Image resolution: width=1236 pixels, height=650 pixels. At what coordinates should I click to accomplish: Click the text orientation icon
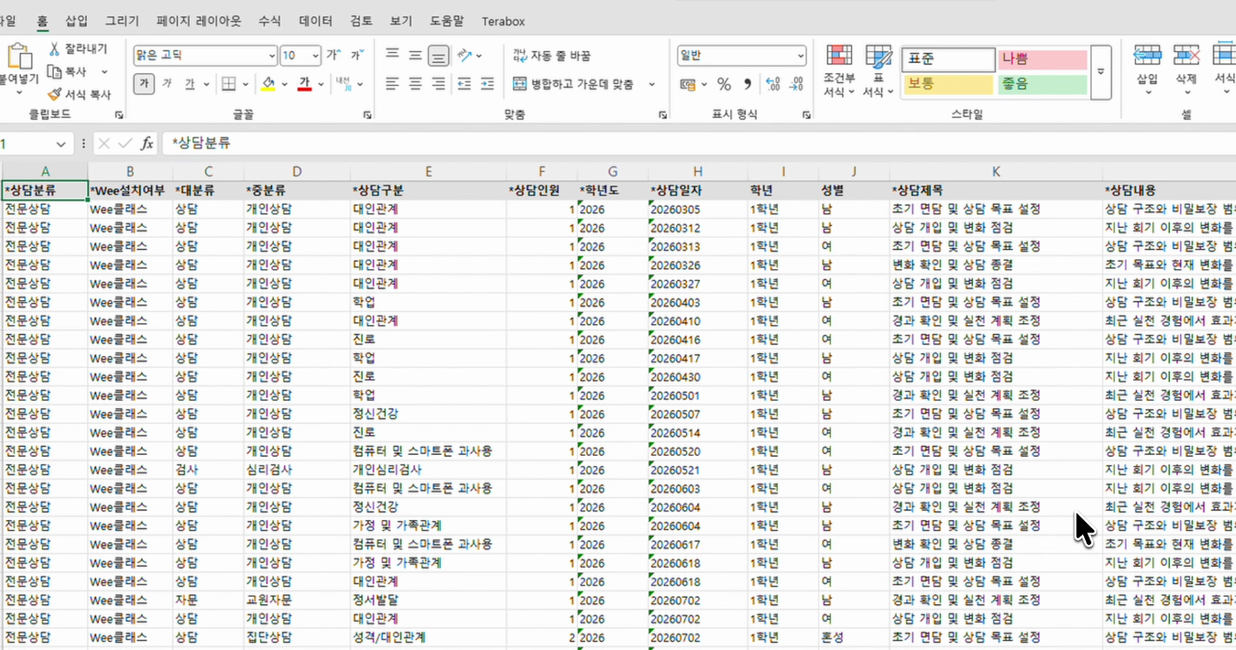tap(465, 56)
